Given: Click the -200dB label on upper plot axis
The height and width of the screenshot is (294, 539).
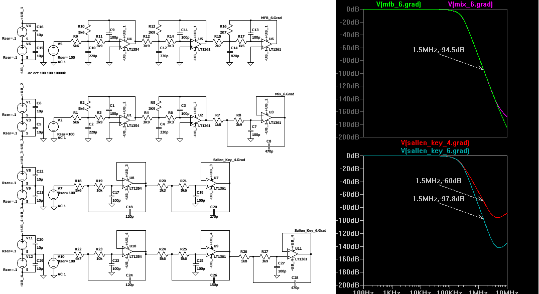Looking at the screenshot, I should [x=348, y=137].
